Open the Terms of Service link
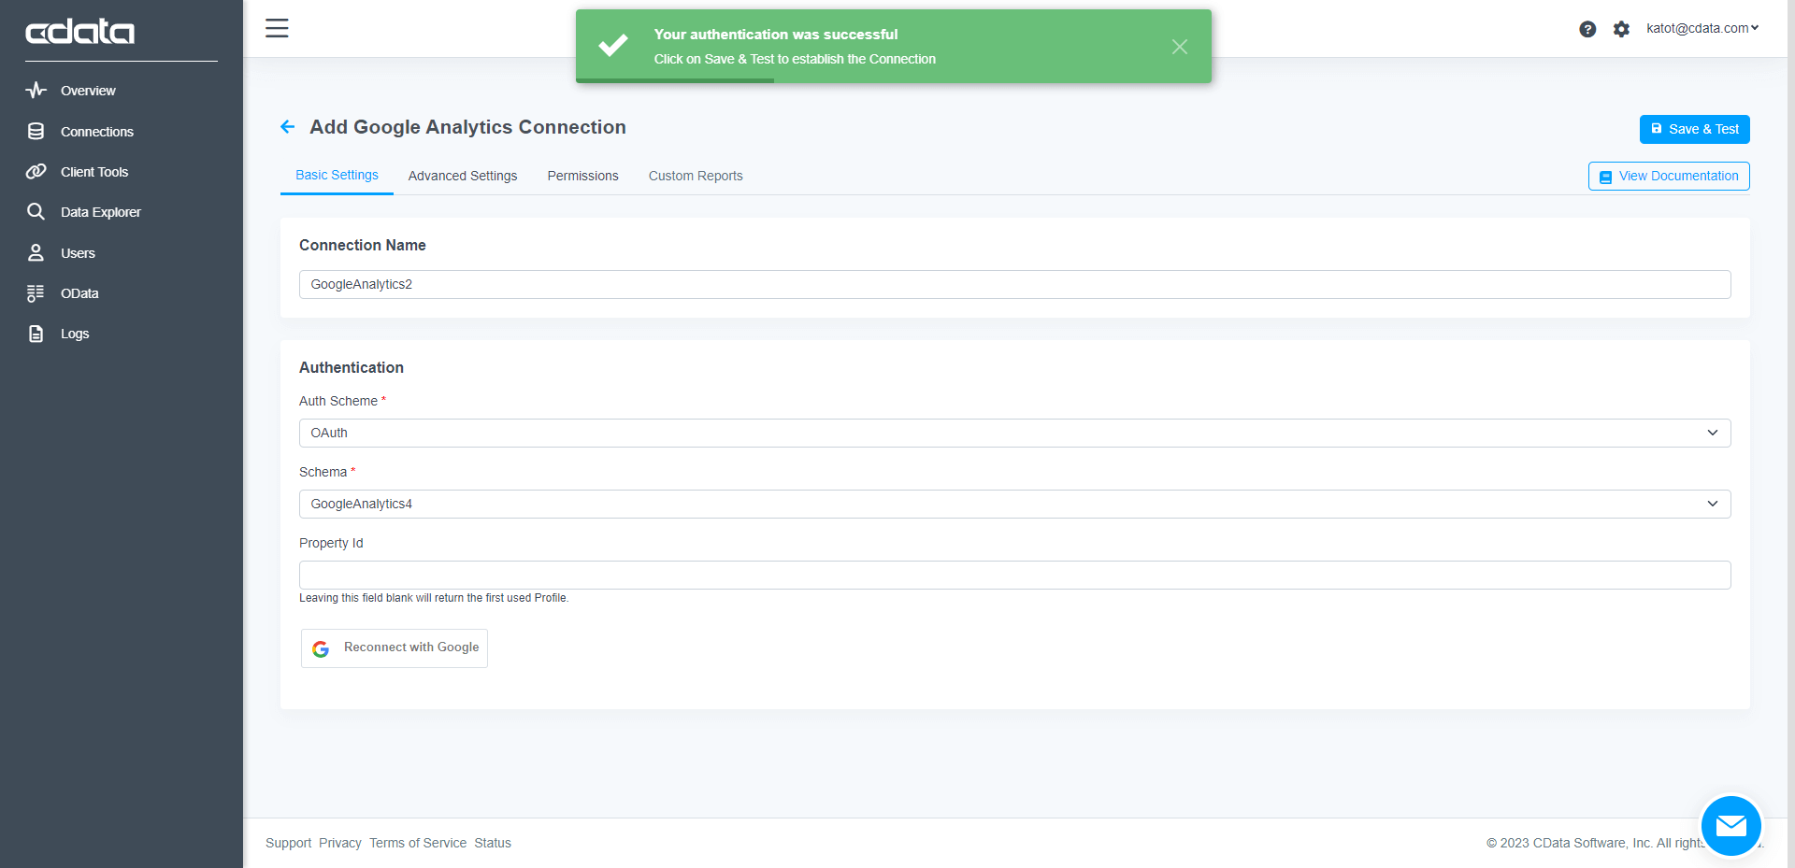The width and height of the screenshot is (1795, 868). click(x=418, y=843)
